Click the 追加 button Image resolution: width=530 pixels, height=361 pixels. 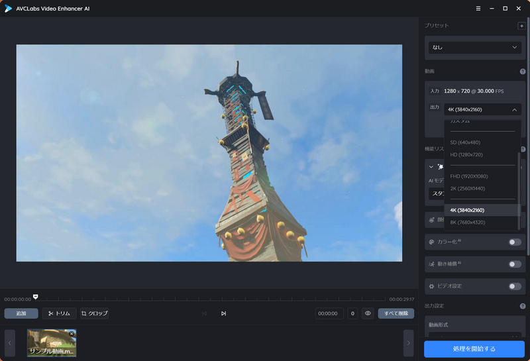click(x=21, y=313)
